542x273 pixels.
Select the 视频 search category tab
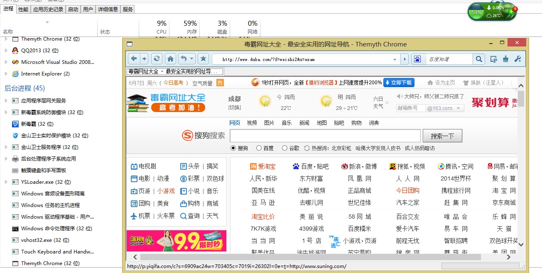[x=252, y=123]
